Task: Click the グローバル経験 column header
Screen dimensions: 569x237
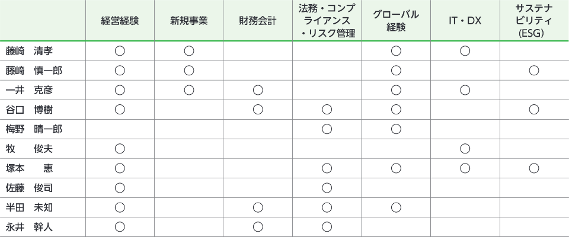Action: 396,21
